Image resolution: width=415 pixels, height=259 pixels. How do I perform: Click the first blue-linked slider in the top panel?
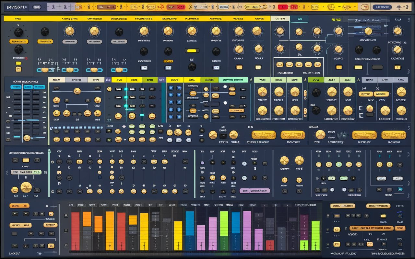pyautogui.click(x=44, y=70)
